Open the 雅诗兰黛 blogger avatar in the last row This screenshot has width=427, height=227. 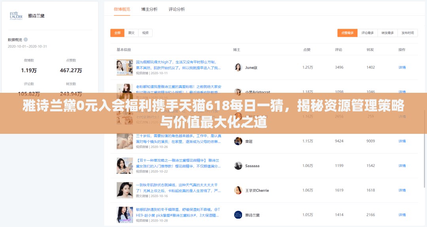click(x=238, y=215)
